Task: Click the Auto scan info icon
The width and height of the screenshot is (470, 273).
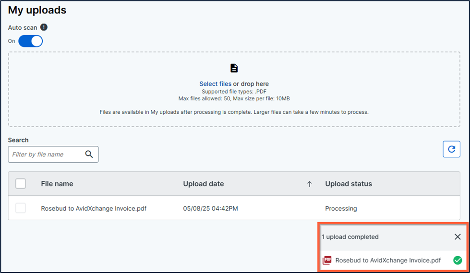Action: click(44, 27)
